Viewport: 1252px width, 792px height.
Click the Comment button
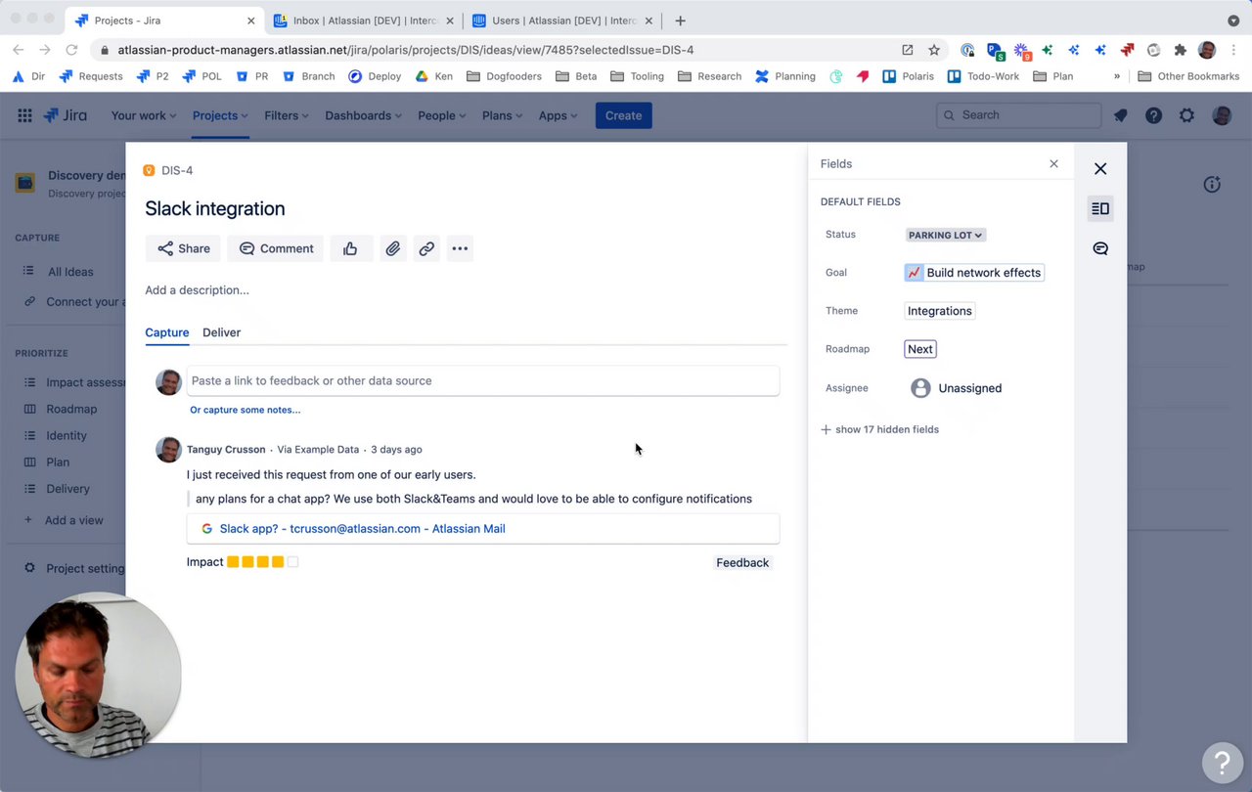point(276,248)
